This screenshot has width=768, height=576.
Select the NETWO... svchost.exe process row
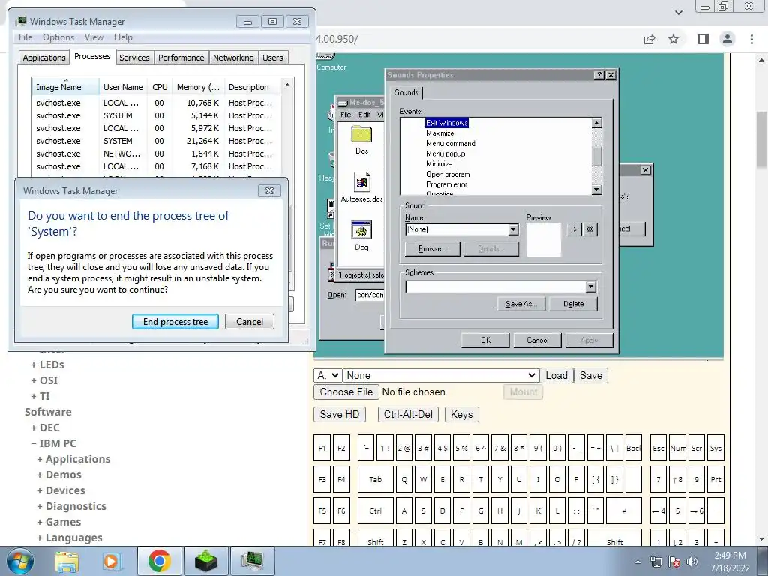coord(156,154)
